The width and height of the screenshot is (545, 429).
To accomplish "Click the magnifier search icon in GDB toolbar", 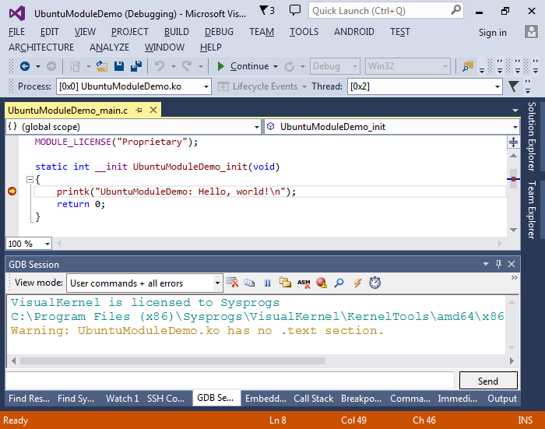I will [x=339, y=283].
